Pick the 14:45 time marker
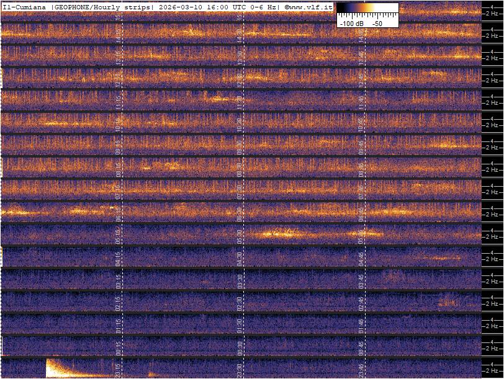Viewport: 504px width, 379px height. tap(361, 33)
